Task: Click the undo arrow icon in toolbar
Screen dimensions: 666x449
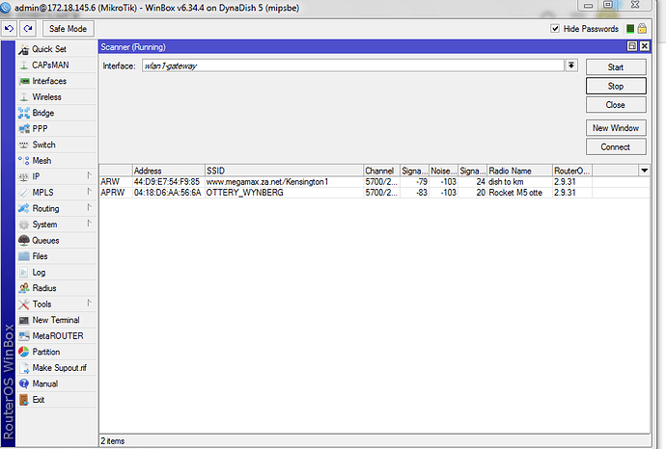Action: click(x=9, y=29)
